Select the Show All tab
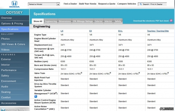The image size is (175, 111). 38,21
